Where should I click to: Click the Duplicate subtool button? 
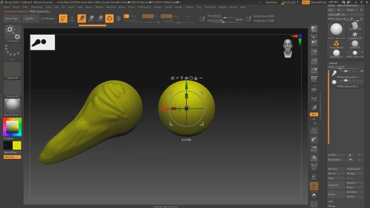(x=336, y=185)
